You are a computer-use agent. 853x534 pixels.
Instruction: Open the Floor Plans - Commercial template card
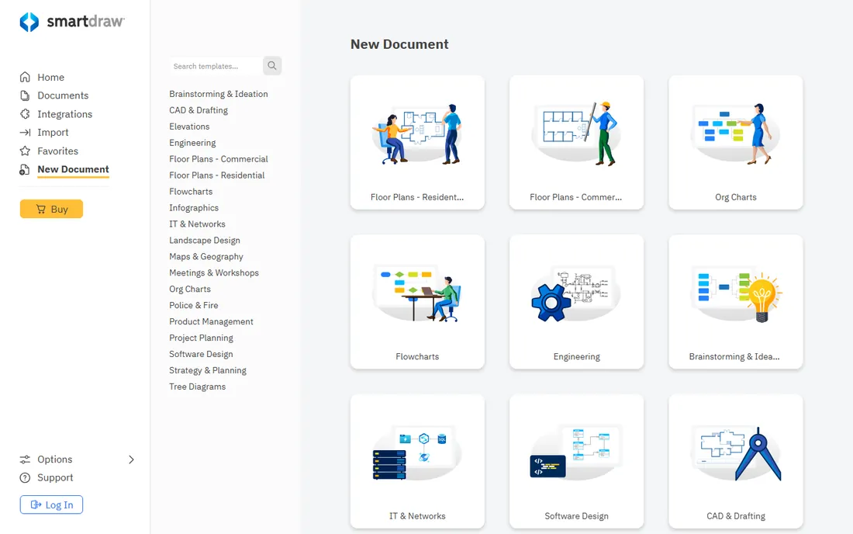[x=577, y=143]
